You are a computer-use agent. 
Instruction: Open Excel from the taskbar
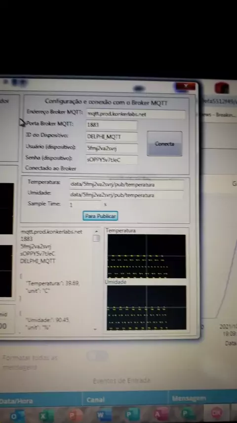[x=46, y=416]
